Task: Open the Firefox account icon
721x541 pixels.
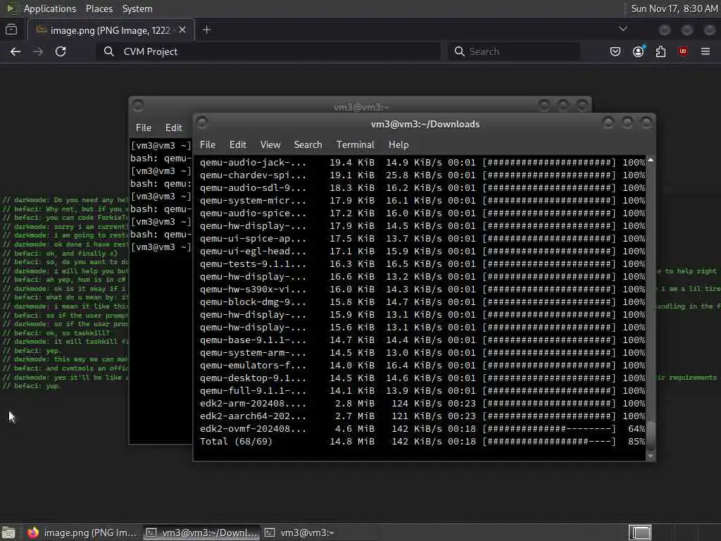Action: coord(638,51)
